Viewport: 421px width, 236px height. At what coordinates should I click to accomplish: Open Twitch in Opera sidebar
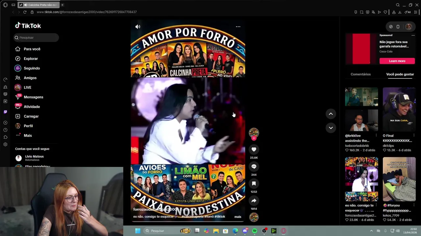coord(5,112)
